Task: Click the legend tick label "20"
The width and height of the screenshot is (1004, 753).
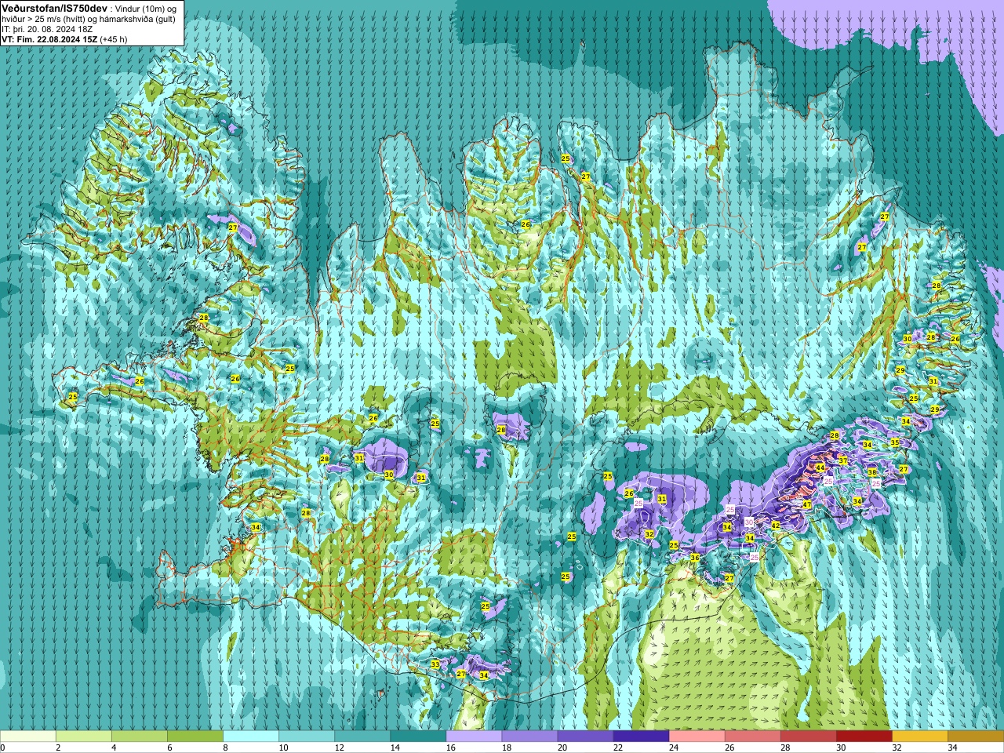Action: [562, 748]
